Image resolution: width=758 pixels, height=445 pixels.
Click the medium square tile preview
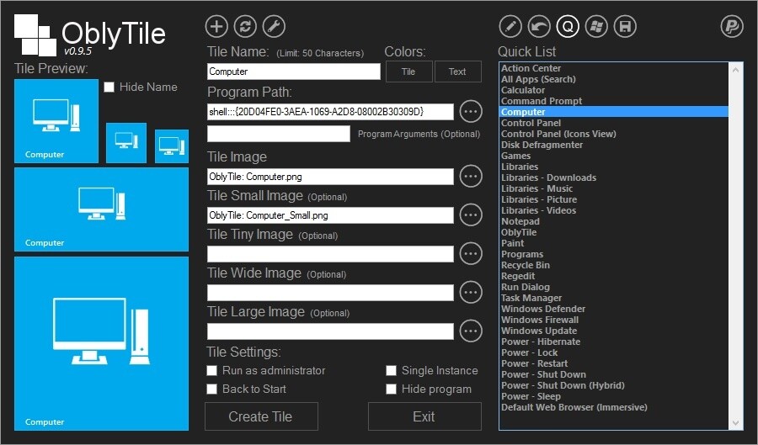coord(56,121)
